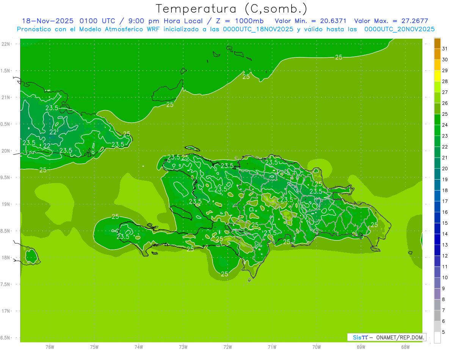Click the "Temperatura (C,somb.)" chart title
This screenshot has height=352, width=455.
coord(231,8)
